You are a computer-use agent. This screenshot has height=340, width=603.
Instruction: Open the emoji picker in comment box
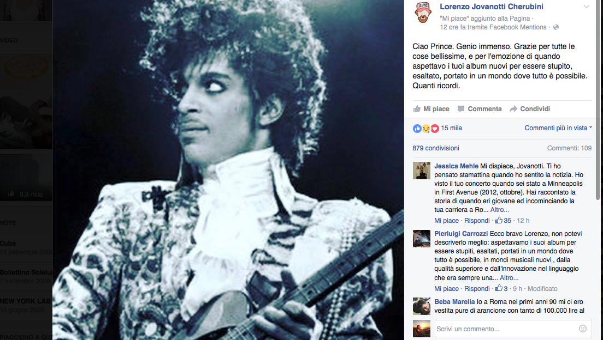point(583,329)
